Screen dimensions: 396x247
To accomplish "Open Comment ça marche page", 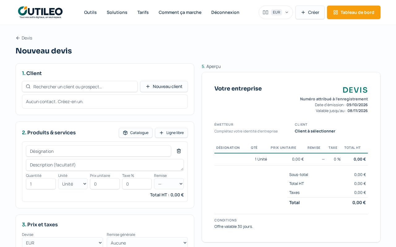I will pyautogui.click(x=180, y=12).
